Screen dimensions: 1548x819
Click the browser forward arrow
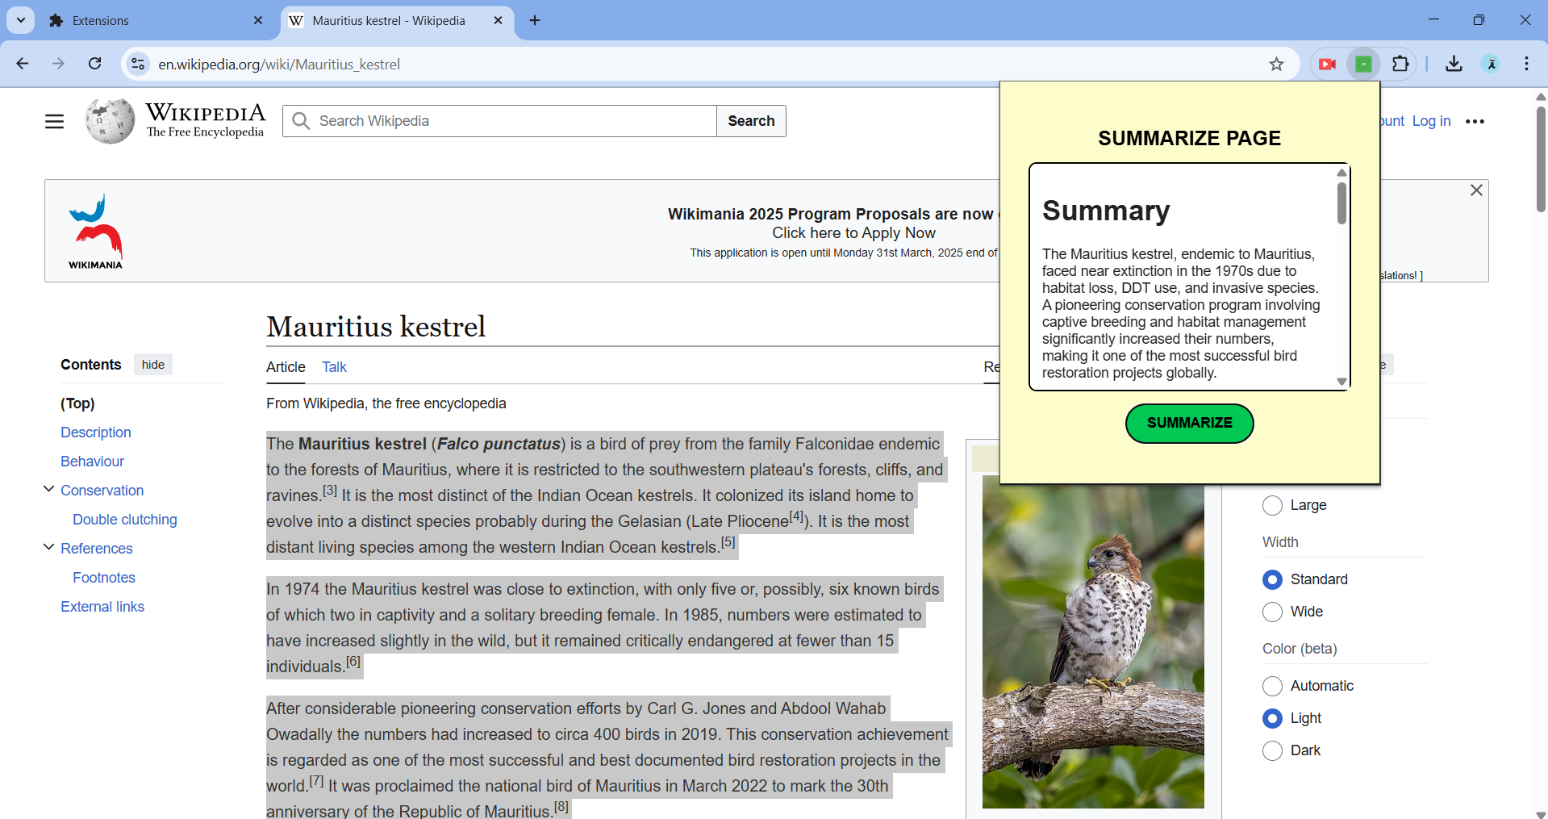pyautogui.click(x=58, y=64)
